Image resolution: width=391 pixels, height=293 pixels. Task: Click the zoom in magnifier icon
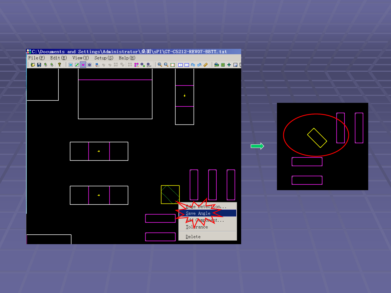point(160,65)
